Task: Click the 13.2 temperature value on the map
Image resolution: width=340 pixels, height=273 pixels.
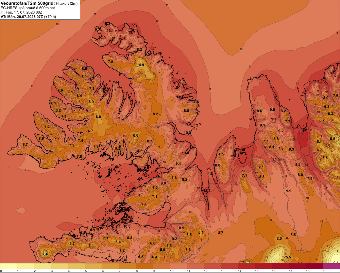Action: (x=206, y=191)
